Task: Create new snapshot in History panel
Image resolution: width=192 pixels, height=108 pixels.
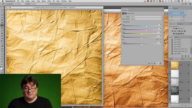Action: (185, 56)
